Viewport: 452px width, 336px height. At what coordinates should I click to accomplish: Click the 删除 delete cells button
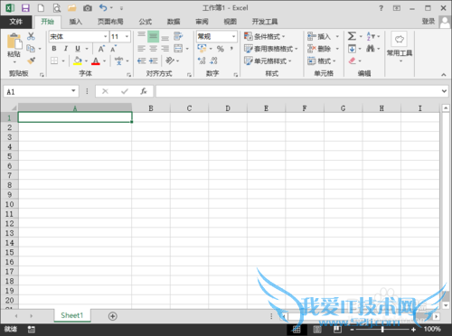coord(323,49)
